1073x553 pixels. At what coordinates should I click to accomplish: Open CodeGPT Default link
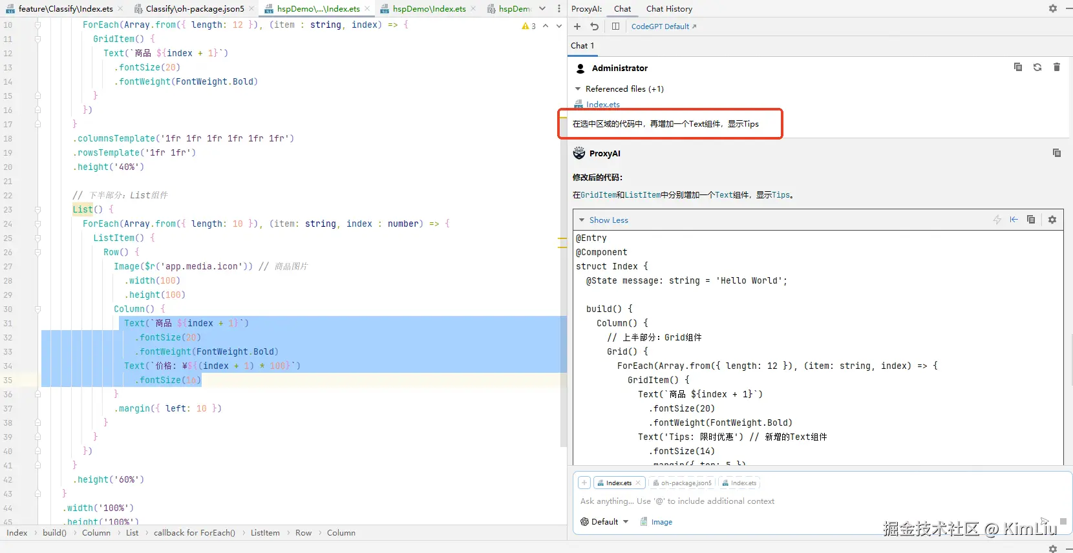click(664, 26)
